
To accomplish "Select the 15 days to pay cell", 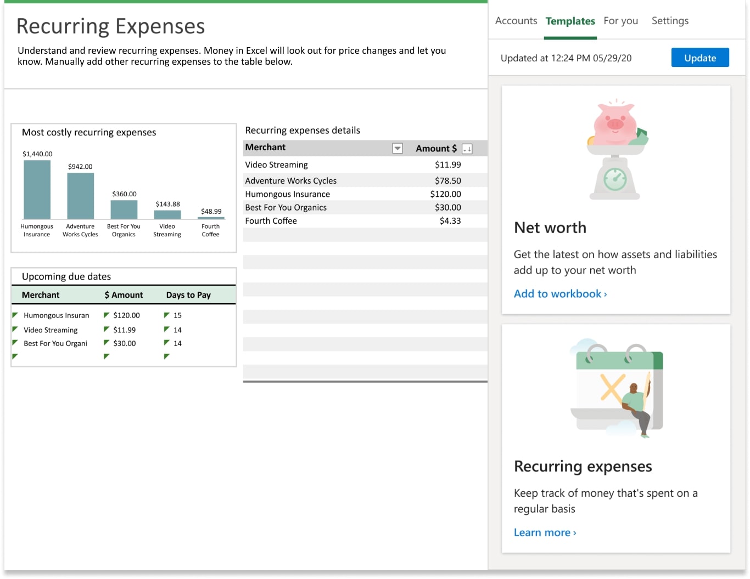I will pos(177,315).
